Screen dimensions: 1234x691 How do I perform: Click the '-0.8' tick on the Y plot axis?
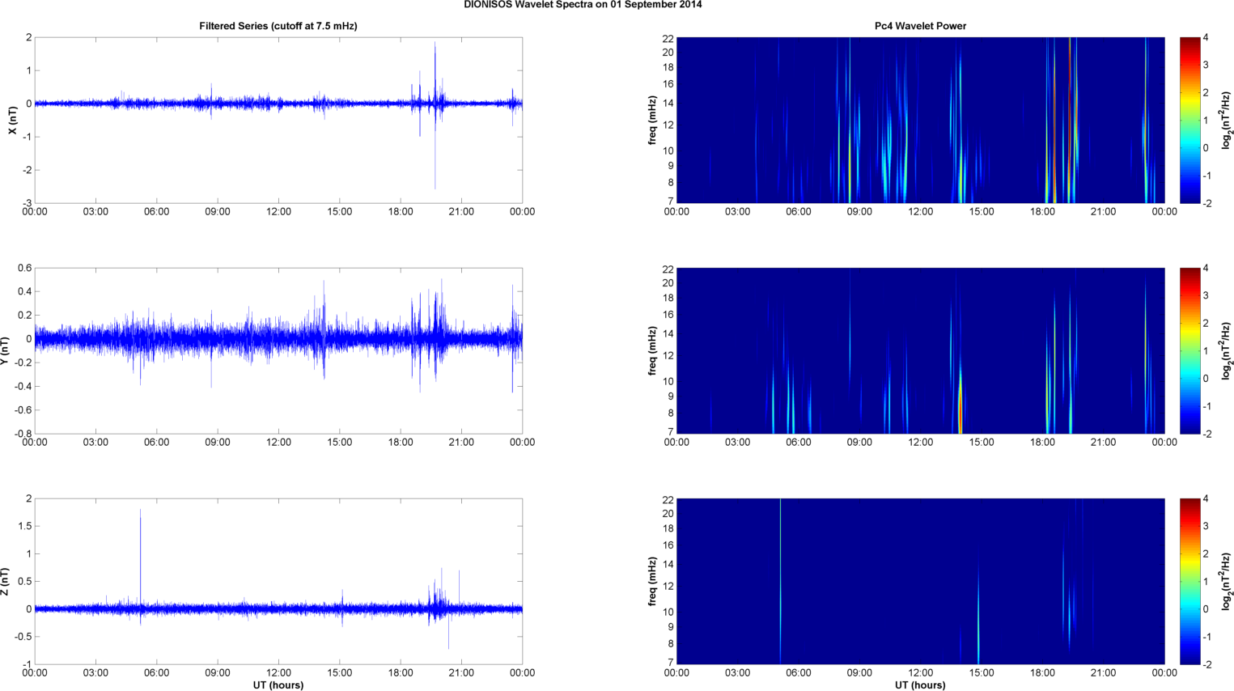pyautogui.click(x=23, y=434)
